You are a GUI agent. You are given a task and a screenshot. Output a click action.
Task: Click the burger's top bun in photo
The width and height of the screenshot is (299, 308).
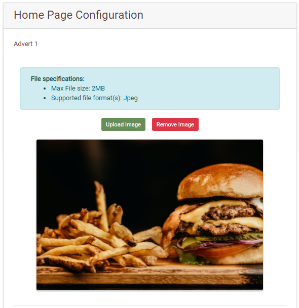coord(220,181)
